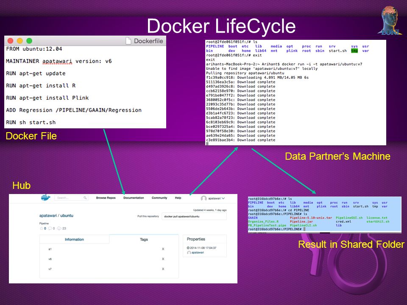Click the 'MAINTAINER apatawari version: v6' line
Image resolution: width=407 pixels, height=305 pixels.
coord(59,61)
